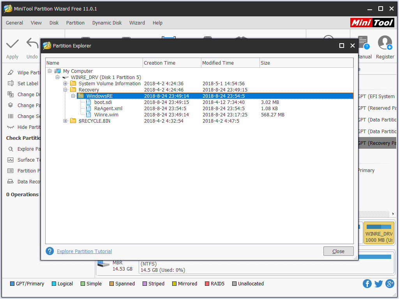Screen dimensions: 399x299
Task: Open the Wizard menu
Action: tap(137, 23)
